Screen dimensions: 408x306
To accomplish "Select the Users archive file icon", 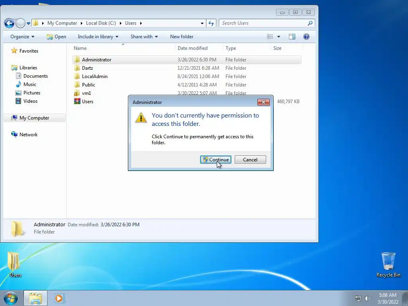I will [77, 101].
